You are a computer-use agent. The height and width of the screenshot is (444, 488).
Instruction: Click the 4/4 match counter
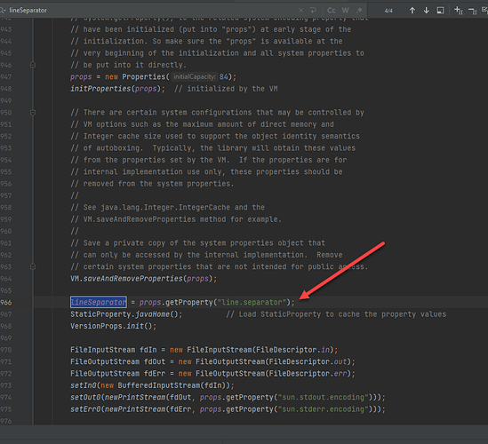[x=388, y=11]
